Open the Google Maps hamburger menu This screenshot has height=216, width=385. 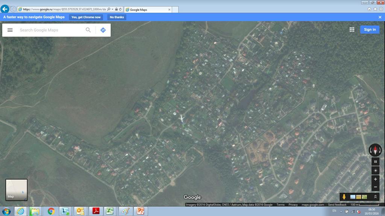[10, 30]
